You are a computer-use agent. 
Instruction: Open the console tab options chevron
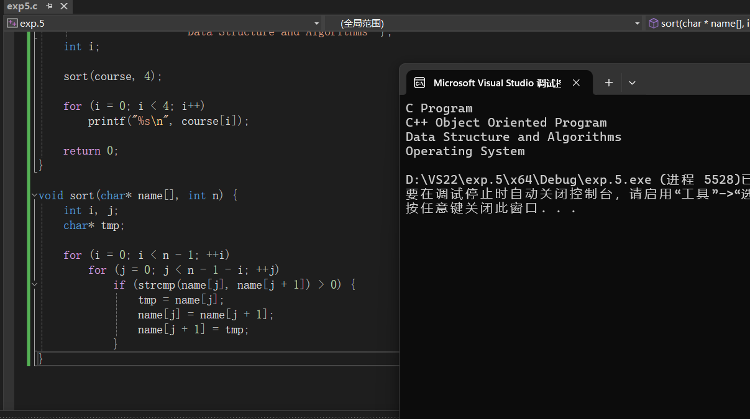[632, 83]
